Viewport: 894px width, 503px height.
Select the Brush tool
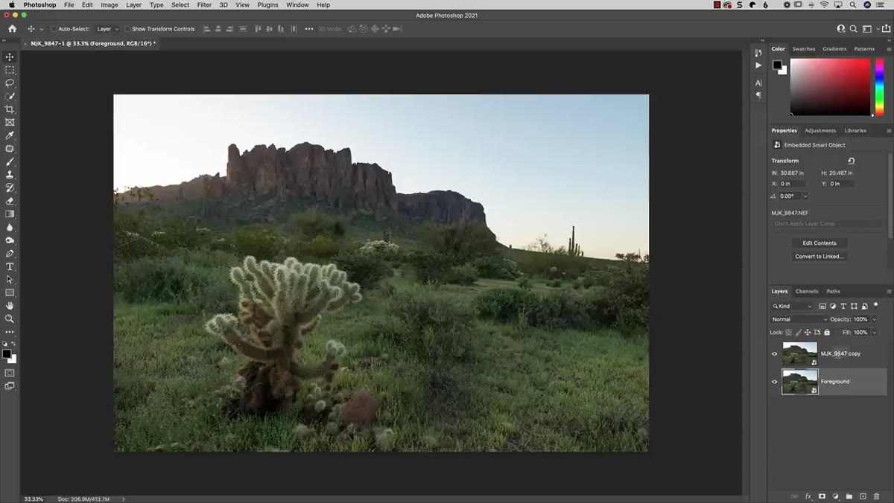coord(10,161)
